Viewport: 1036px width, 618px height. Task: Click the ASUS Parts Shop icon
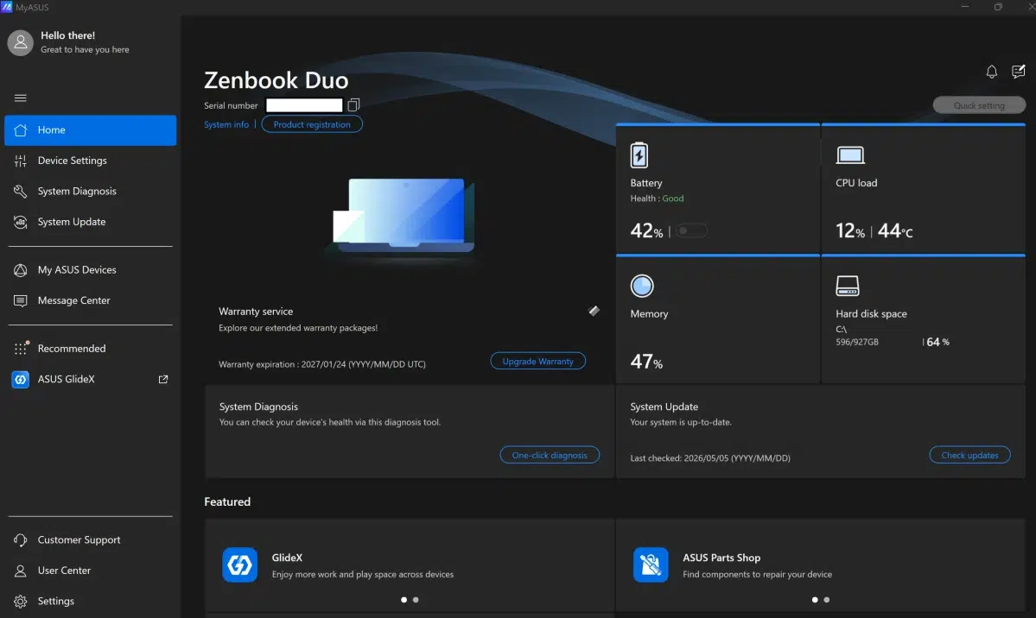point(651,565)
